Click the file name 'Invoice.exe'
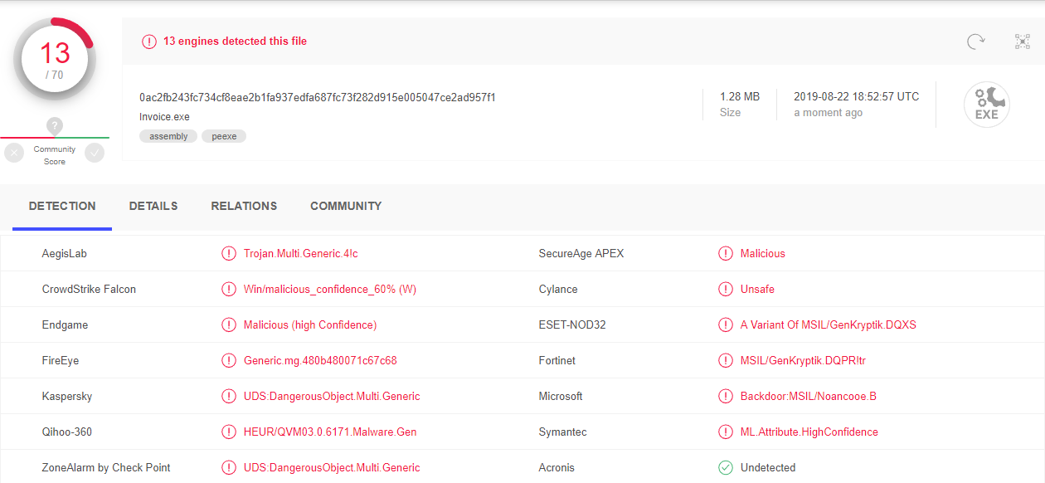 [x=164, y=117]
